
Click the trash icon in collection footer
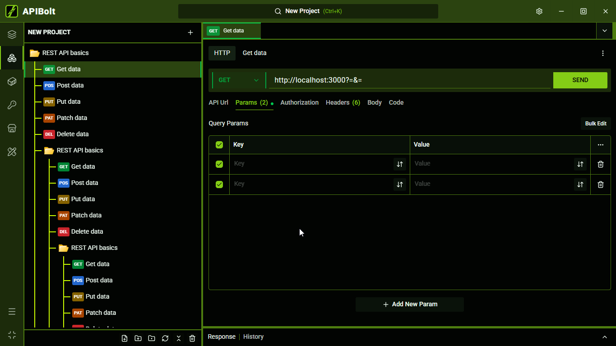pos(192,338)
